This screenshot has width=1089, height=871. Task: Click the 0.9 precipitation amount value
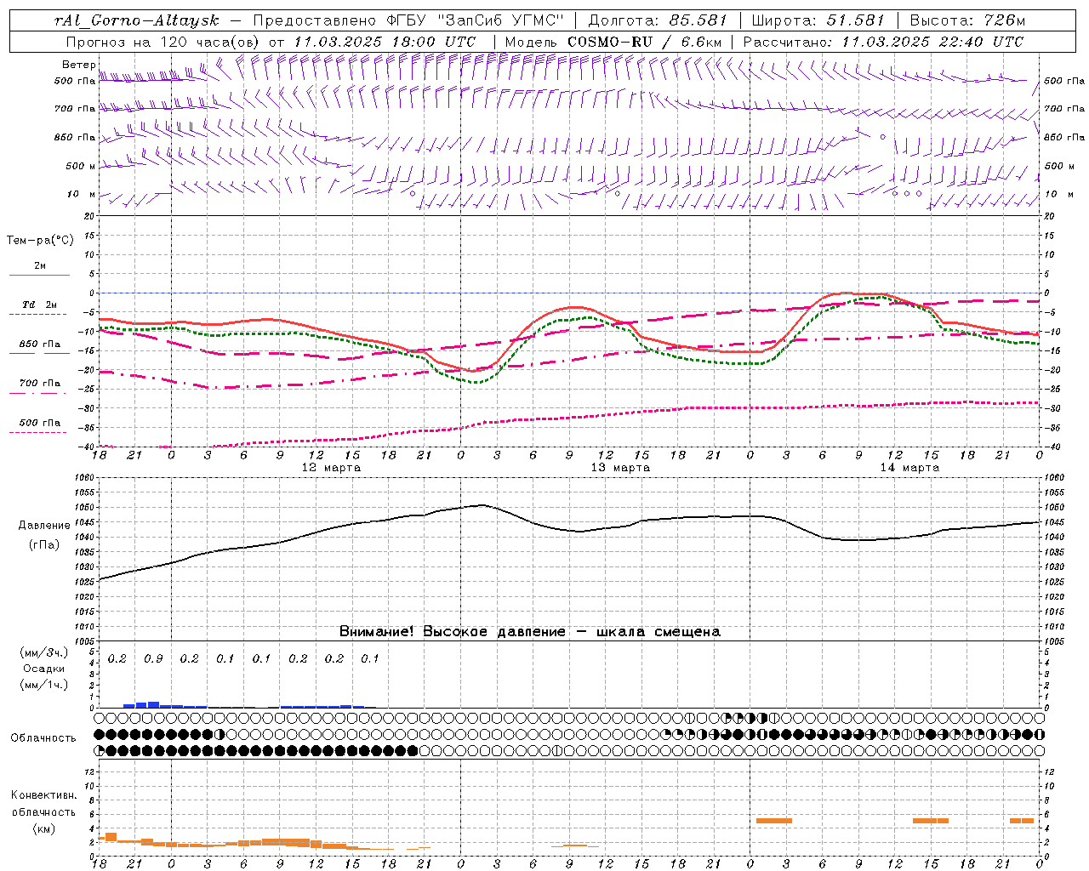pyautogui.click(x=153, y=659)
